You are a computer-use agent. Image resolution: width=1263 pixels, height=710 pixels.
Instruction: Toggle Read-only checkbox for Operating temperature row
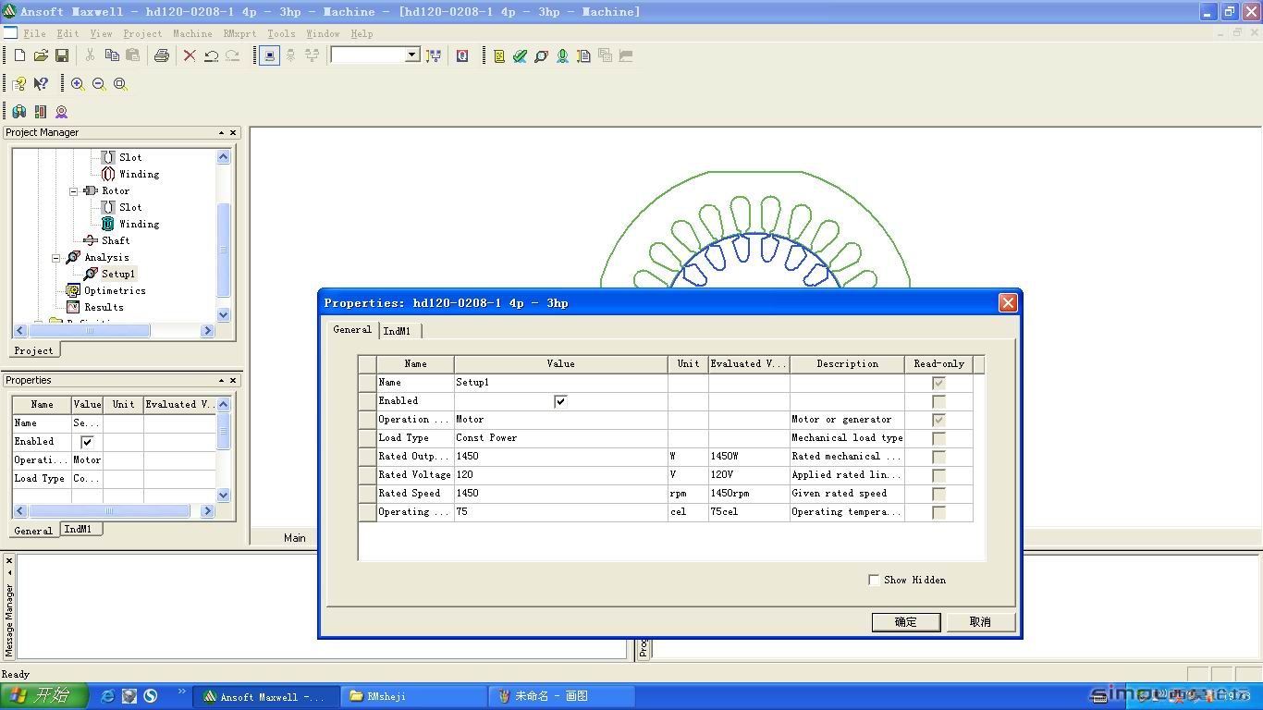point(938,512)
